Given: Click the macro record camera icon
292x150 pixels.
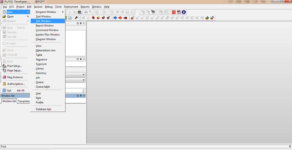Looking at the screenshot, I should pyautogui.click(x=143, y=12).
